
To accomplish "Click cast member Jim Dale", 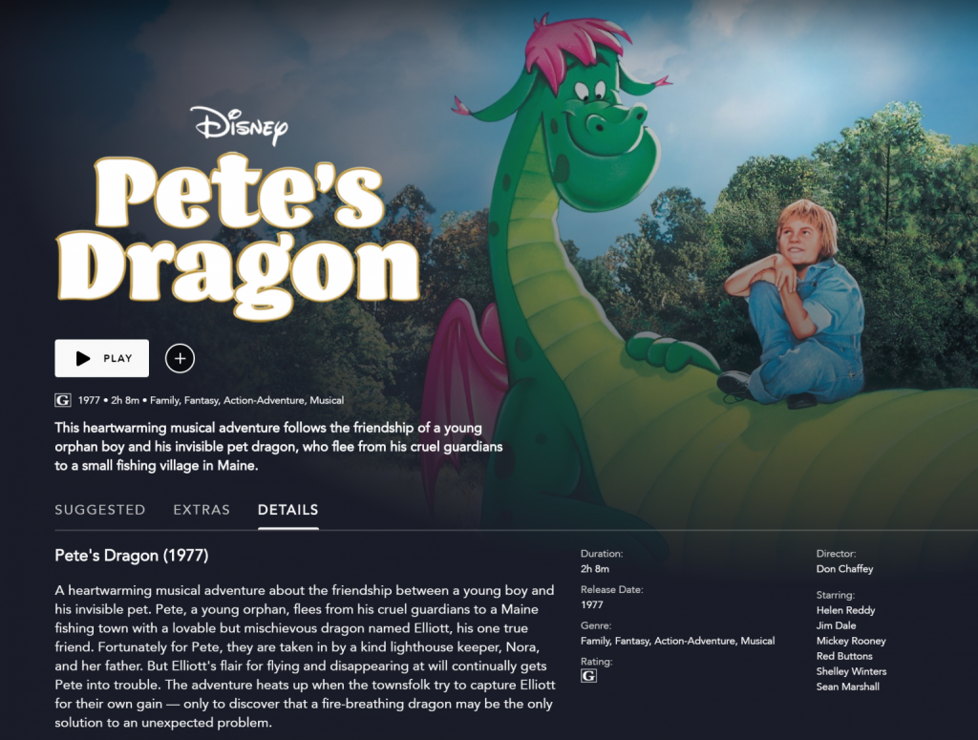I will coord(837,625).
